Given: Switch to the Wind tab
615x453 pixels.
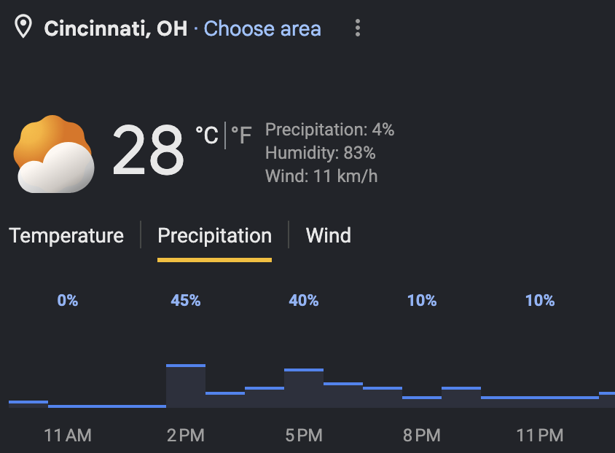Looking at the screenshot, I should [x=329, y=235].
